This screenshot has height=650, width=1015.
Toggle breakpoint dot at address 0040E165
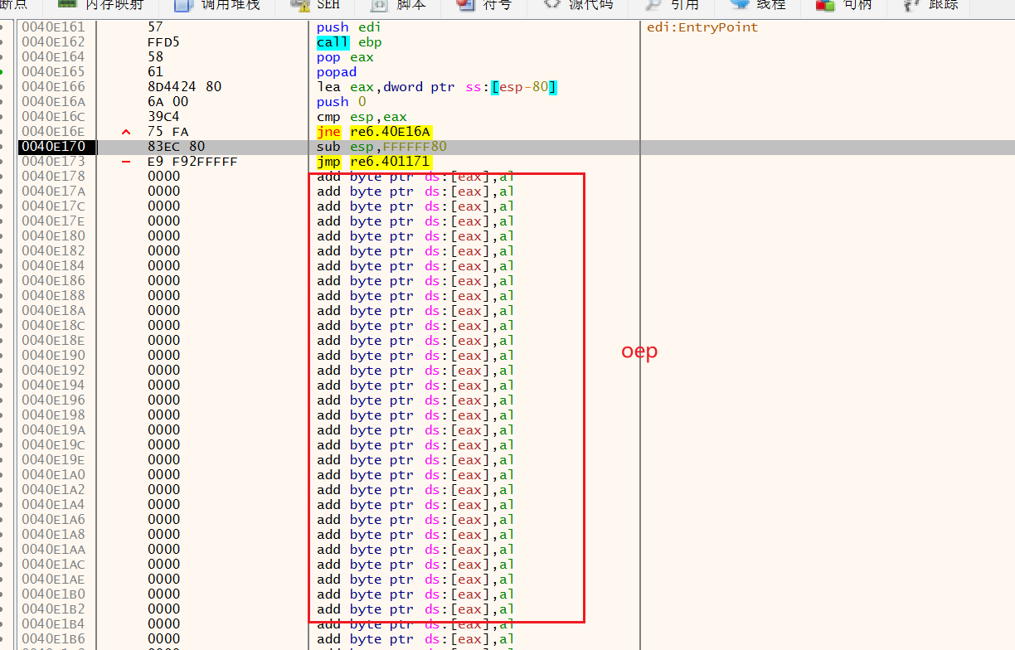[x=3, y=72]
